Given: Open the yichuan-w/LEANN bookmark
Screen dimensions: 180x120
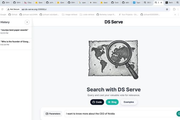Looking at the screenshot, I should click(28, 15).
